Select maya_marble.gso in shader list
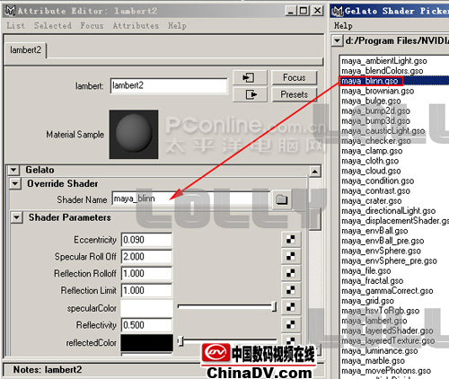The width and height of the screenshot is (449, 379). (373, 361)
